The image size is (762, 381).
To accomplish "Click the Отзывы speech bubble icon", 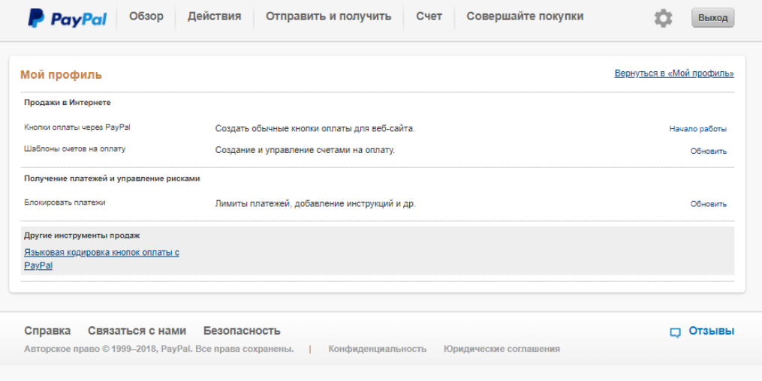I will [675, 332].
